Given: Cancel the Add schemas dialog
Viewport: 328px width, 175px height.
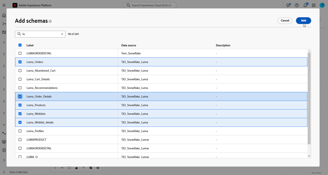Looking at the screenshot, I should (x=285, y=21).
